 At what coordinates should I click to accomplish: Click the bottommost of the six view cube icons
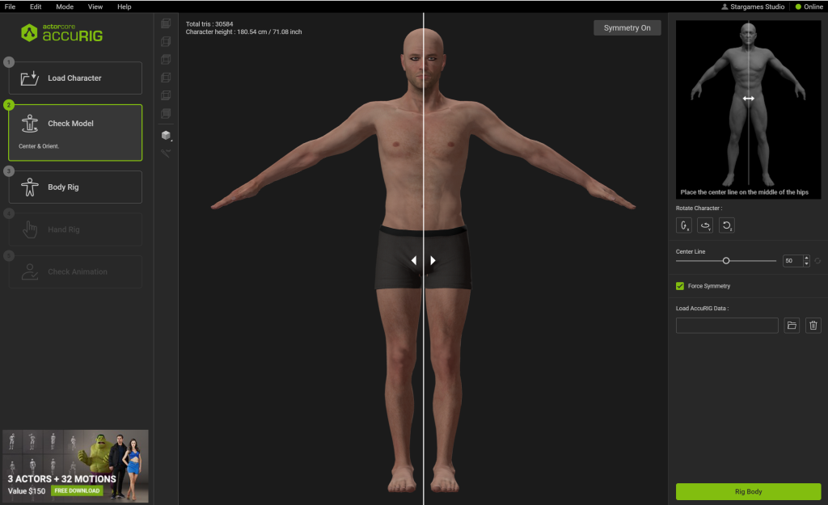pos(166,113)
